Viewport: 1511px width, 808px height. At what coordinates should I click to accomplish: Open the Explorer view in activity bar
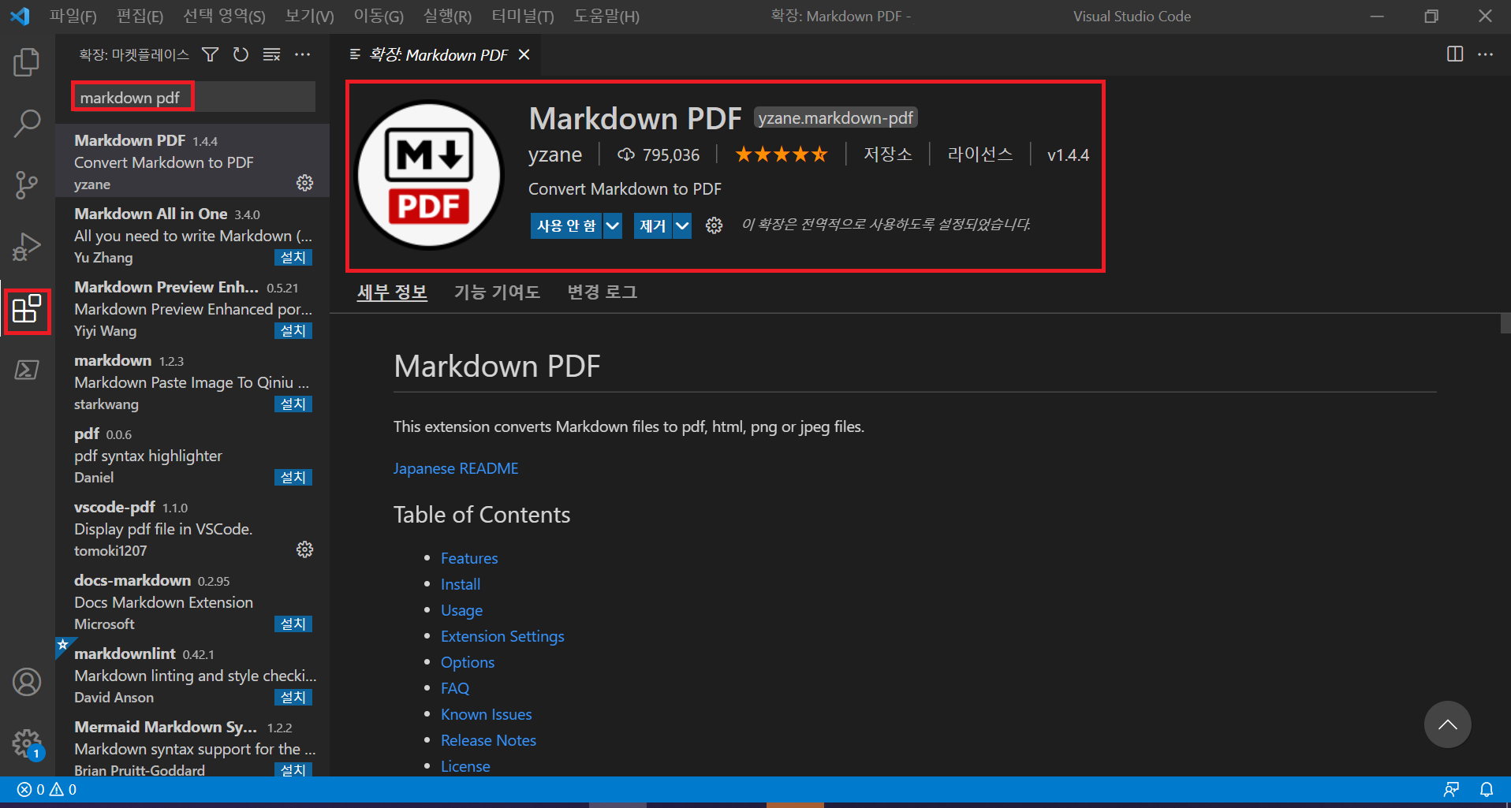pos(27,62)
